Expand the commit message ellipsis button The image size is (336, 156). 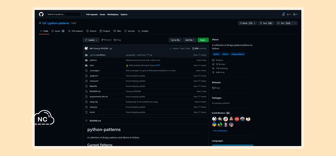(111, 49)
